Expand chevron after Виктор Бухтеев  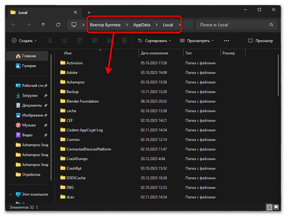(127, 25)
